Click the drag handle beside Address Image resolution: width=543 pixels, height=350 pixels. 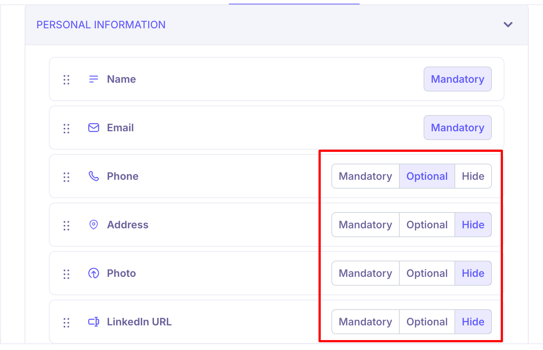66,225
